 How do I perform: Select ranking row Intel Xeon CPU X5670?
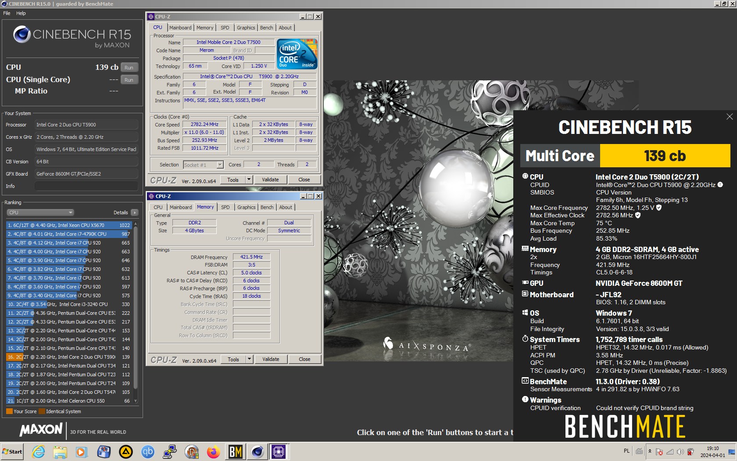[69, 225]
